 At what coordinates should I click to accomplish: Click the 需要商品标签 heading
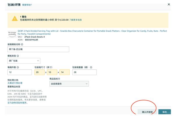[x=14, y=87]
